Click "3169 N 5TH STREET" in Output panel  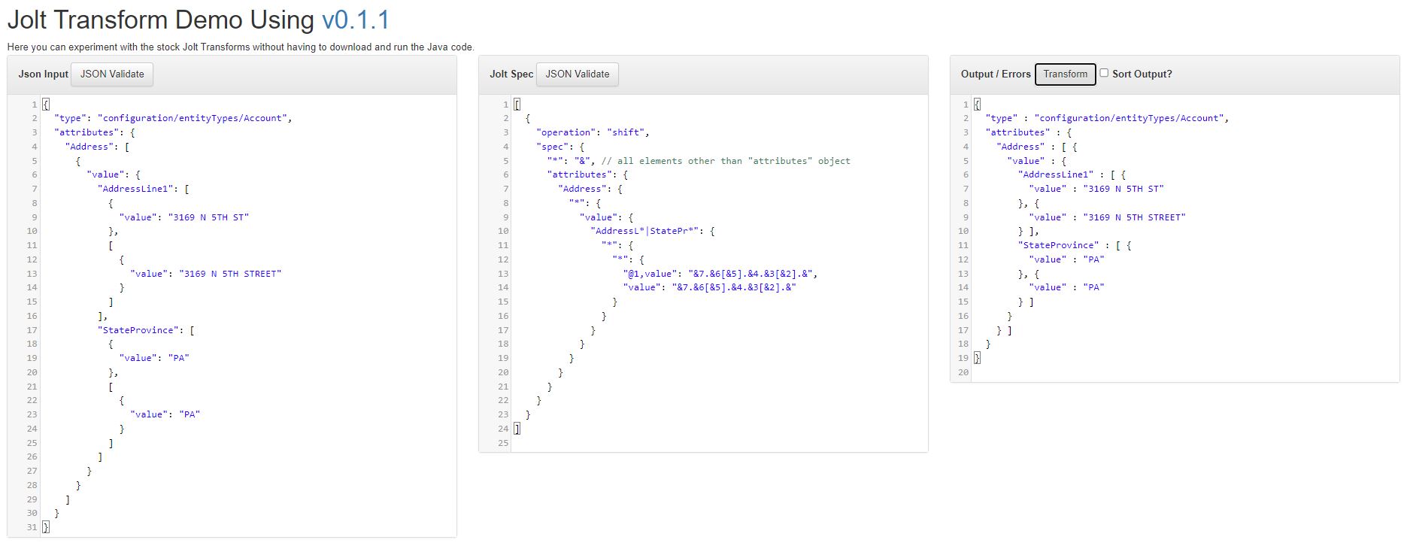point(1134,217)
